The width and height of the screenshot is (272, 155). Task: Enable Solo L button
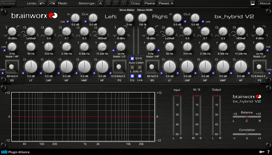(132, 67)
